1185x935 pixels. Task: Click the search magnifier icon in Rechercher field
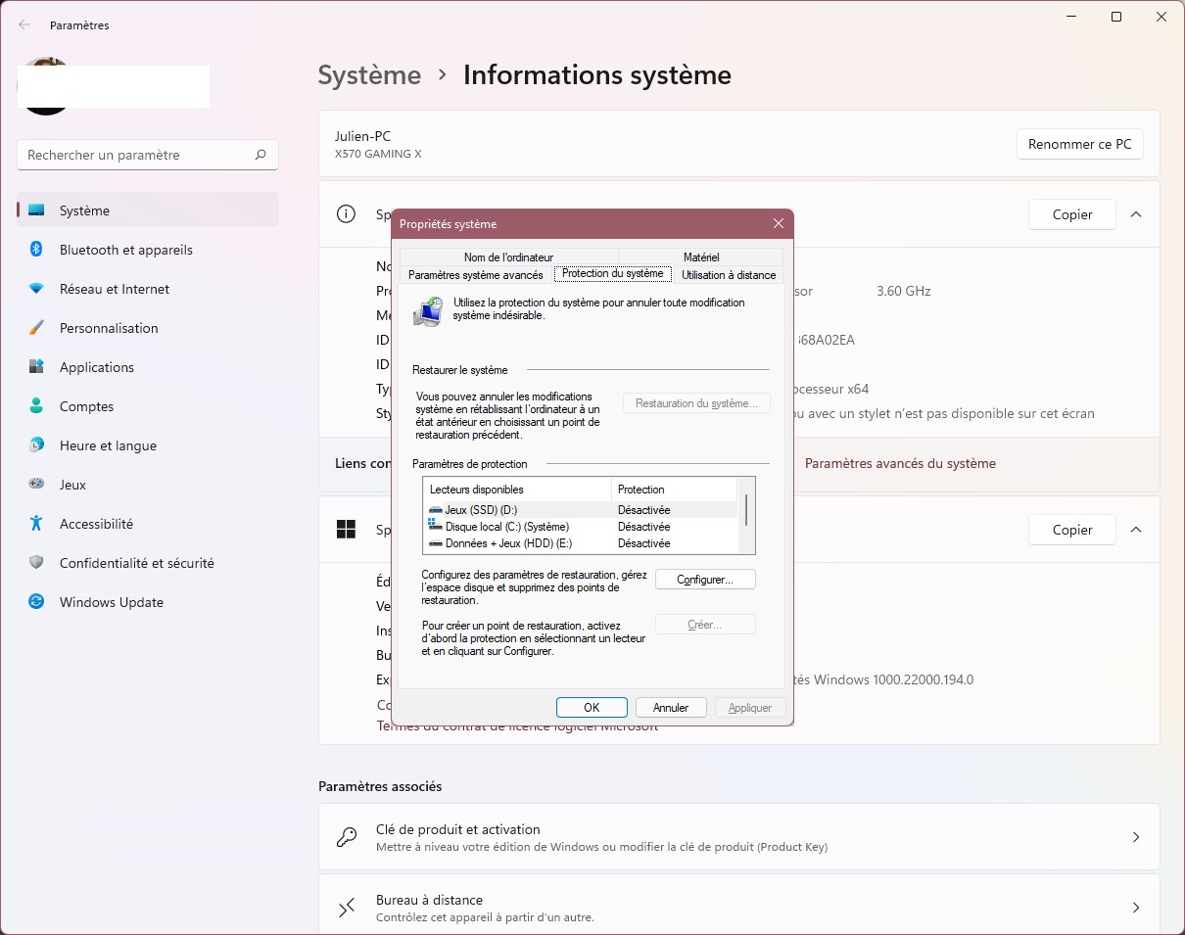[261, 155]
